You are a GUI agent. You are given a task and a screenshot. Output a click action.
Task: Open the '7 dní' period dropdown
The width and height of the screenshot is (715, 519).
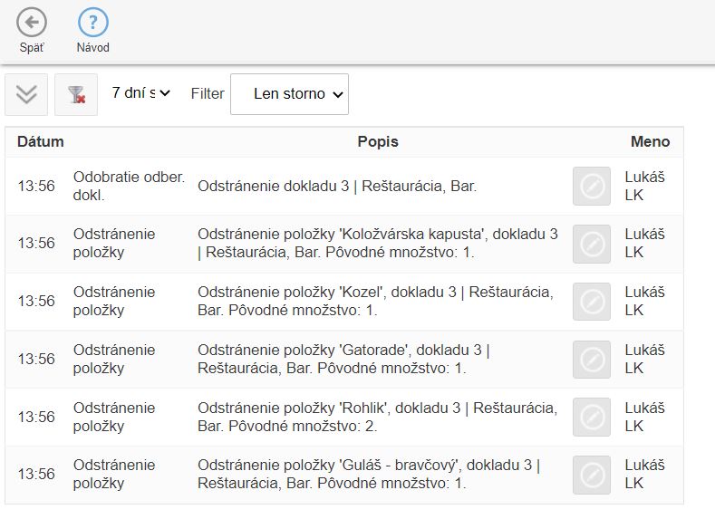[x=140, y=93]
